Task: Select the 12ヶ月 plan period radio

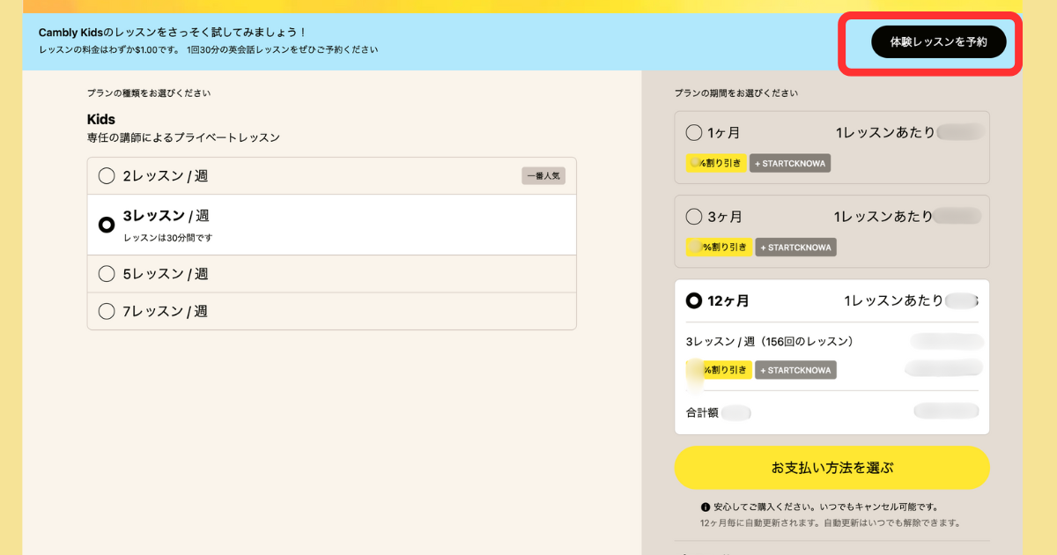Action: click(694, 300)
